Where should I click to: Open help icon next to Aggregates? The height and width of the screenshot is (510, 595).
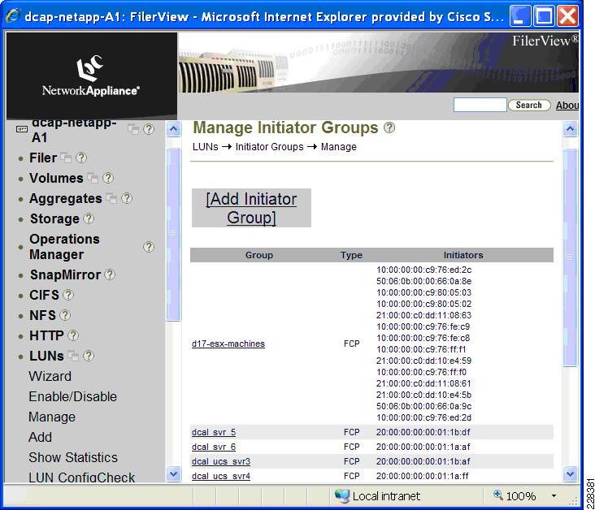point(126,198)
